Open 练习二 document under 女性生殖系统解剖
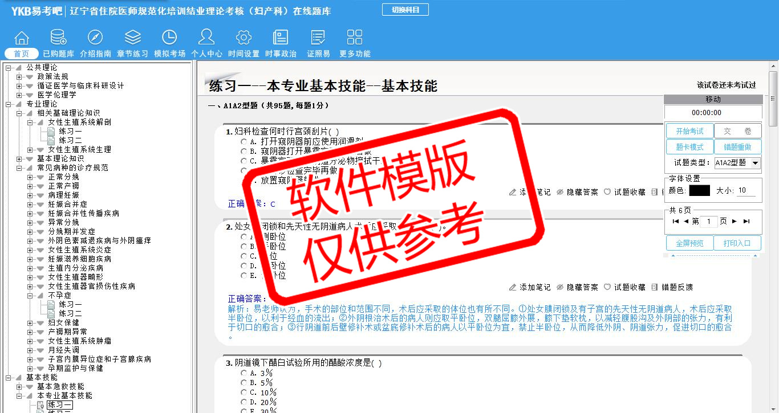Screen dimensions: 779x413 [71, 141]
